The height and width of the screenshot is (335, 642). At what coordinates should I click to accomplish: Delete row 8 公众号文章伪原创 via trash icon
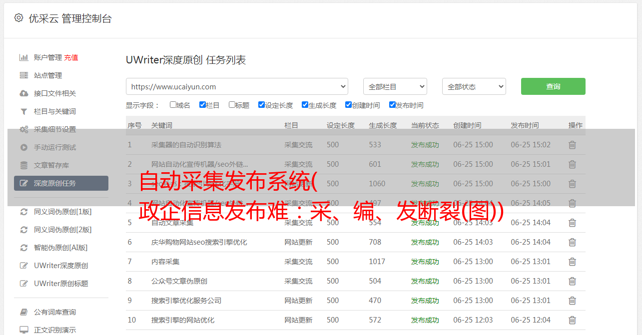click(573, 281)
